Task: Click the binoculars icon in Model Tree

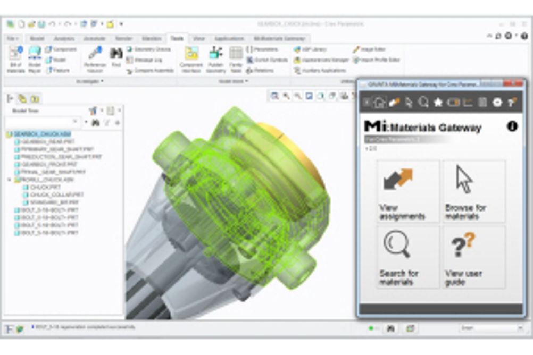Action: tap(96, 122)
